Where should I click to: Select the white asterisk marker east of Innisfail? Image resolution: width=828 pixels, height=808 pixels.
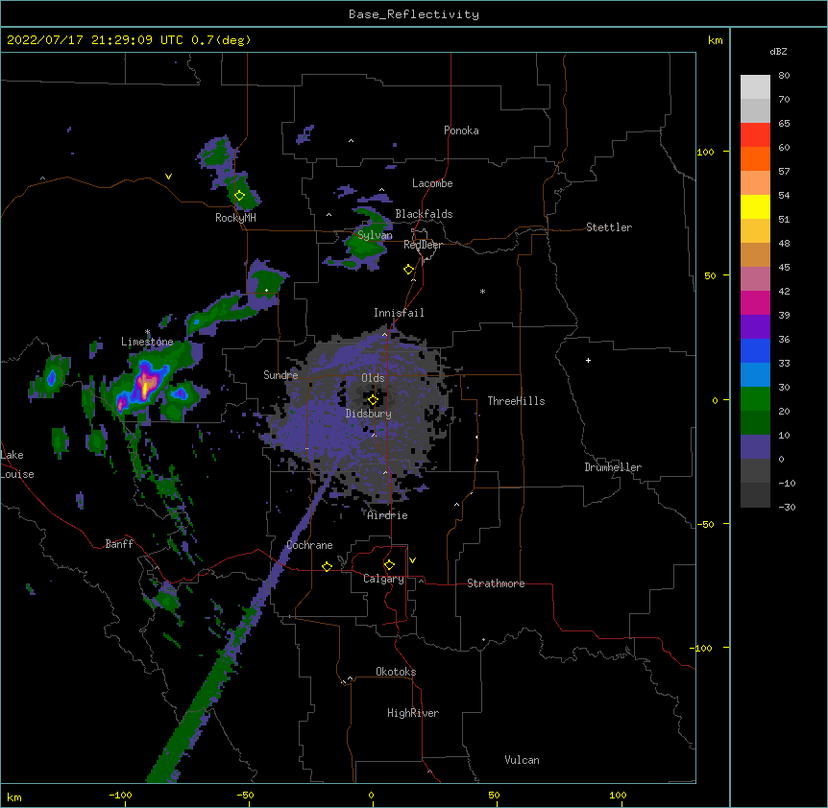[x=482, y=291]
